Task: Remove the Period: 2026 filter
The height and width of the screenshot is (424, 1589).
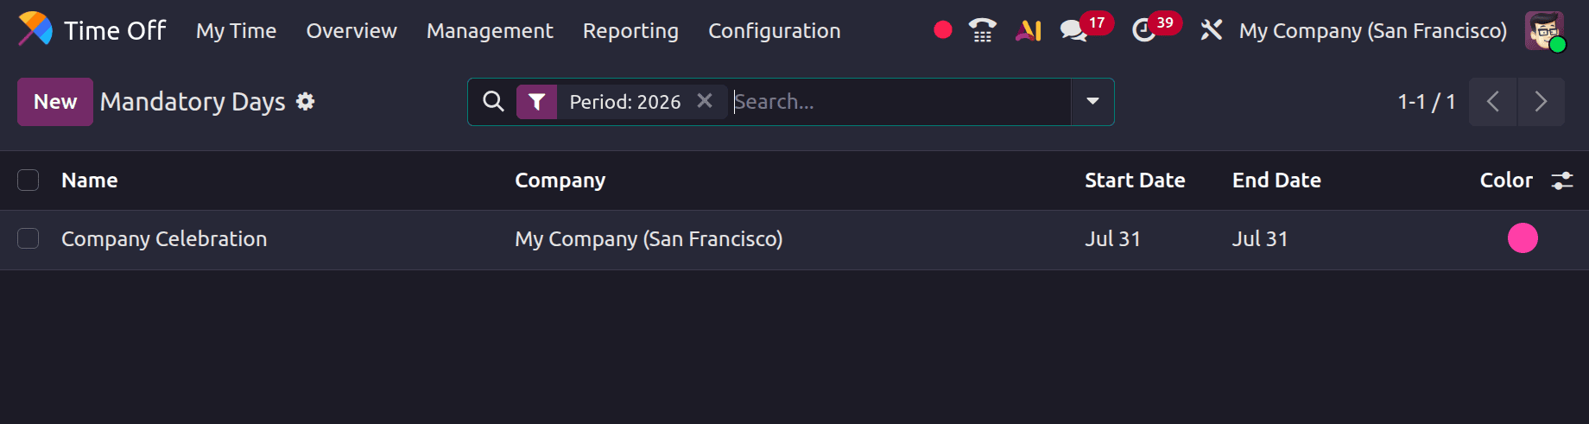Action: [x=705, y=101]
